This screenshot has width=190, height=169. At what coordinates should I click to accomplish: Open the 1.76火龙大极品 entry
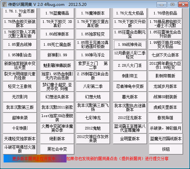coord(130,13)
